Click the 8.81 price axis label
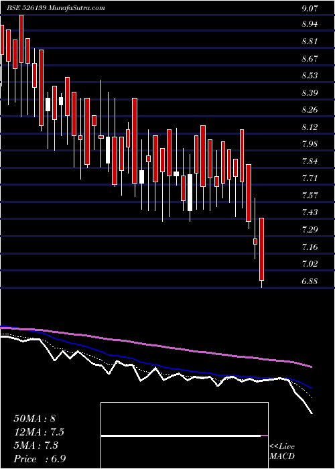 click(x=310, y=42)
